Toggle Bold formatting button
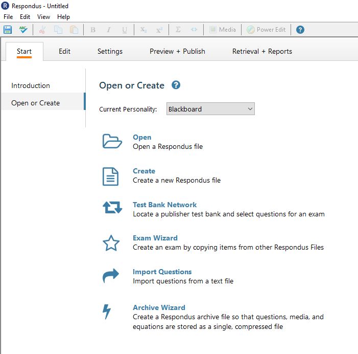Image resolution: width=358 pixels, height=354 pixels. pyautogui.click(x=93, y=30)
